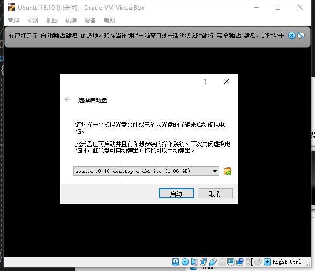Browse for a virtual optical disk file

click(228, 171)
